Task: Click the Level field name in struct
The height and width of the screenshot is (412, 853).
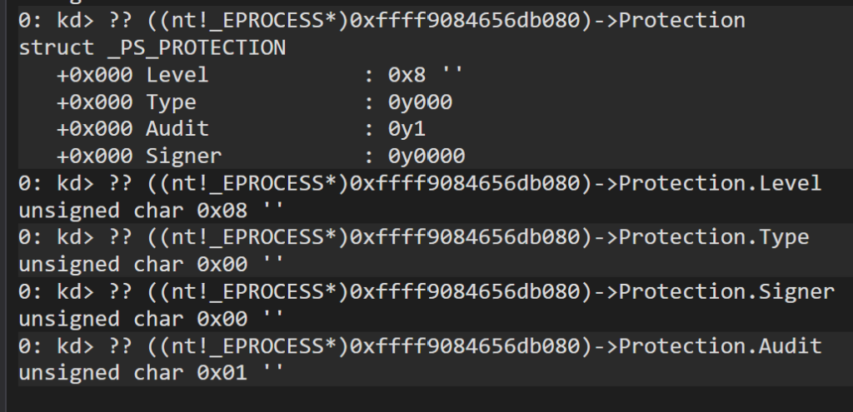Action: click(x=177, y=76)
